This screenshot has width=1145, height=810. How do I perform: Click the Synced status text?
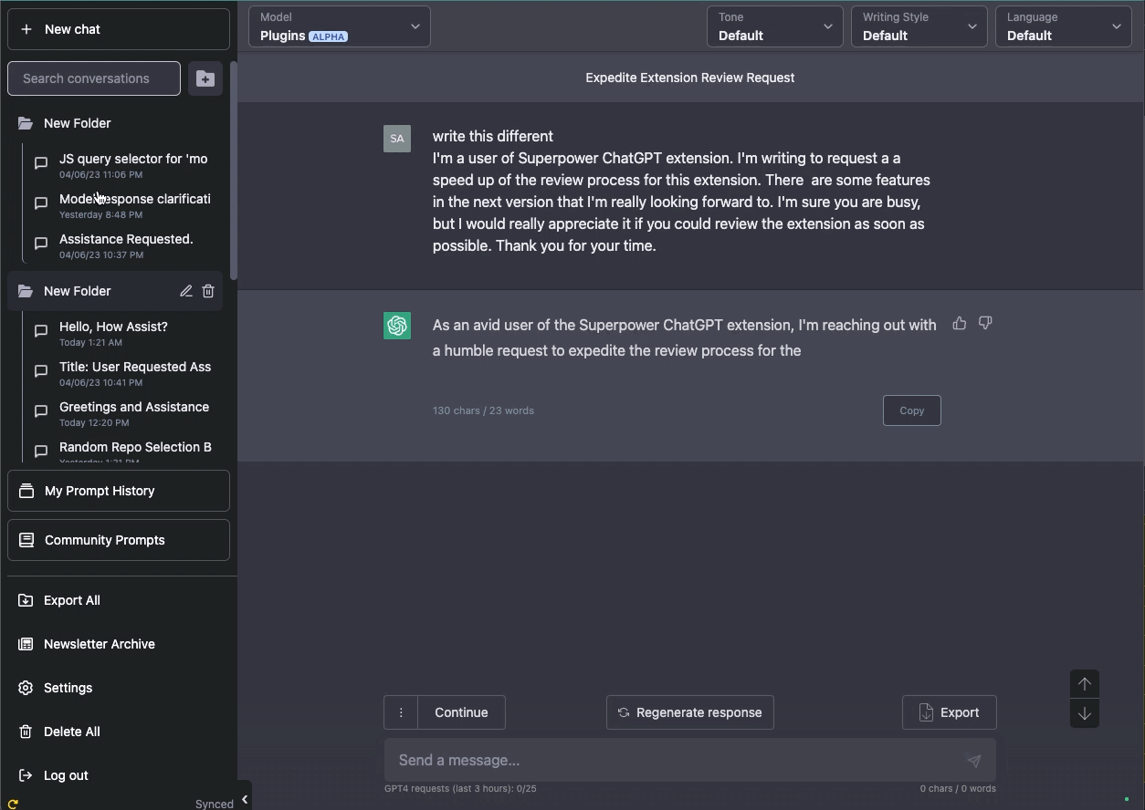(x=215, y=804)
